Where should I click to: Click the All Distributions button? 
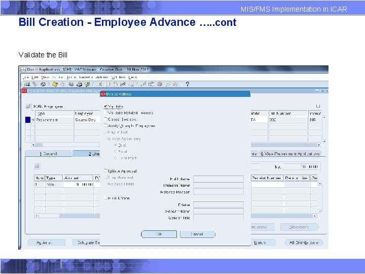pyautogui.click(x=304, y=243)
